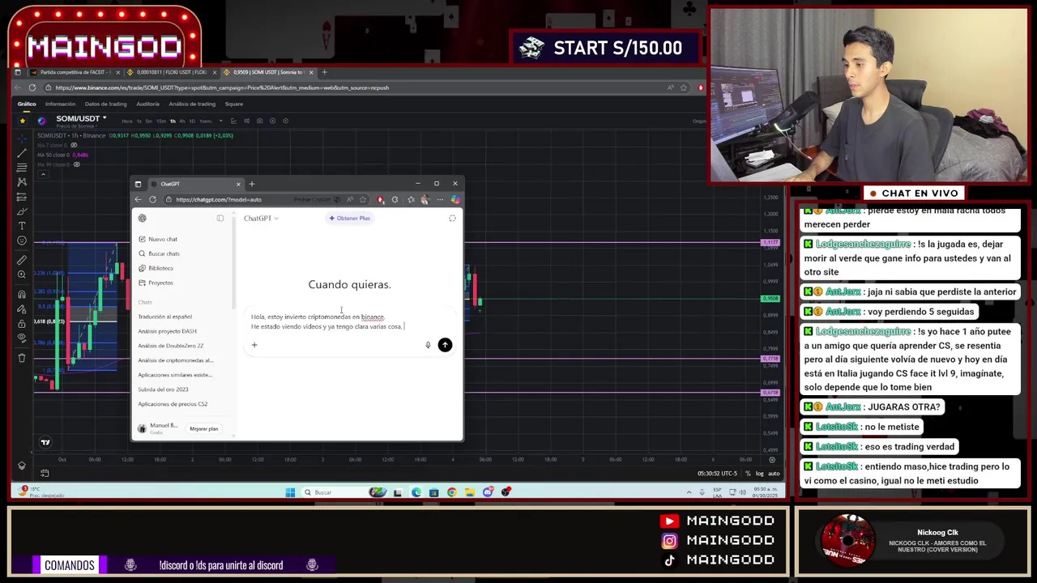Reload the ChatGPT browser window
The height and width of the screenshot is (583, 1037).
152,199
